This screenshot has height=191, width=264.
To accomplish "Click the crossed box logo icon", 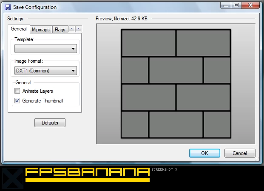I will pos(11,178).
